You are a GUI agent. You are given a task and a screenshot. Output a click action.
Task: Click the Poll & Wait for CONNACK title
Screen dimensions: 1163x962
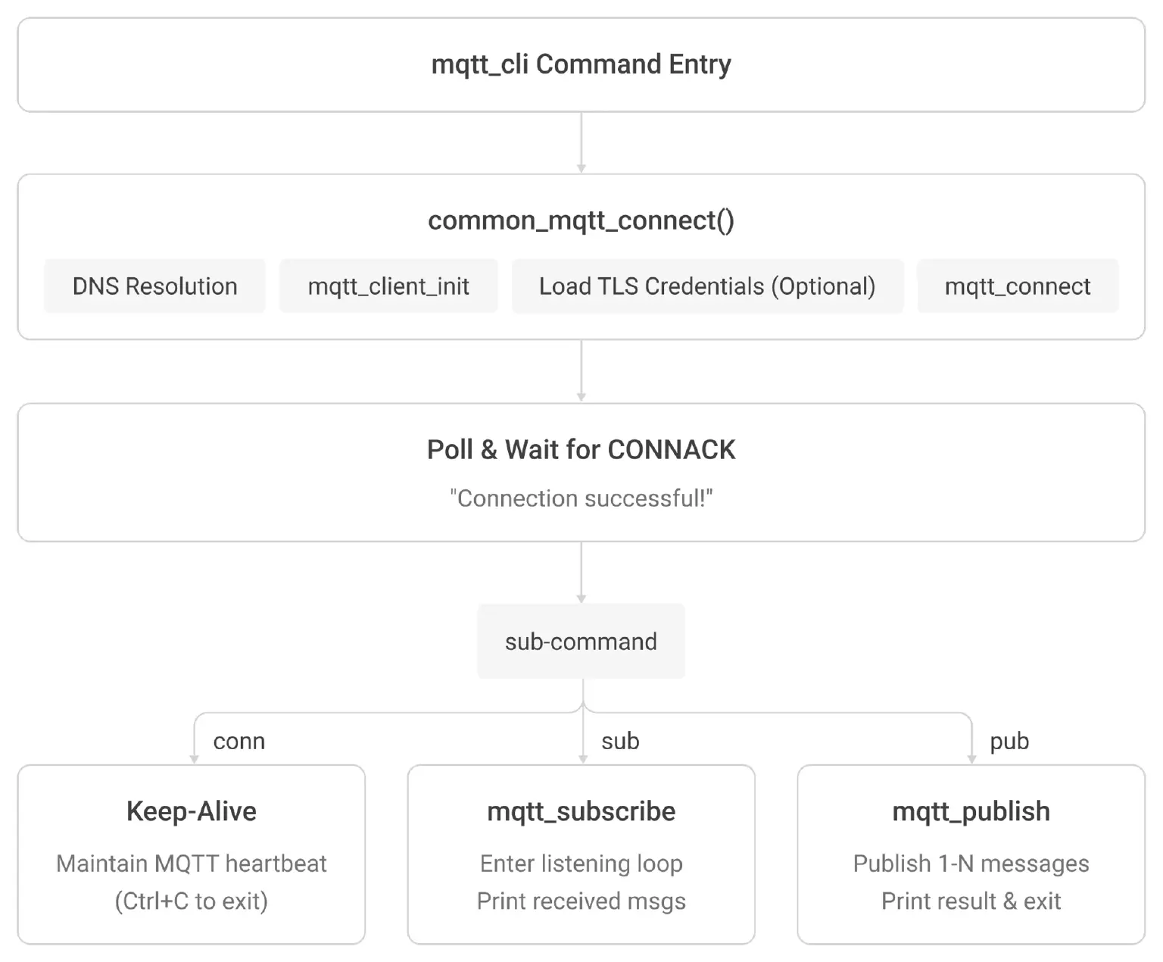[581, 450]
